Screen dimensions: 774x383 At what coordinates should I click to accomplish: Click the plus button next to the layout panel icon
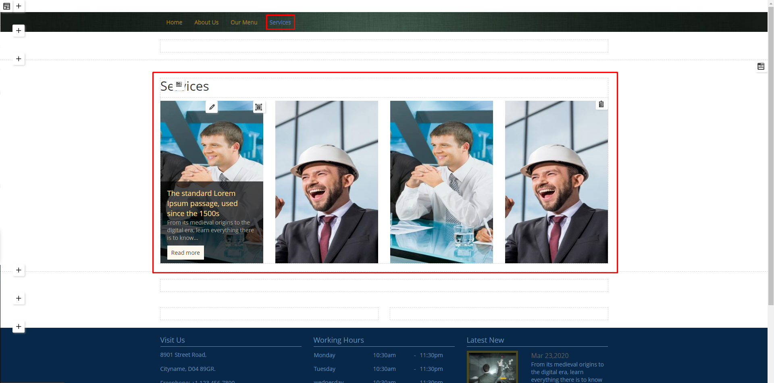[x=19, y=6]
